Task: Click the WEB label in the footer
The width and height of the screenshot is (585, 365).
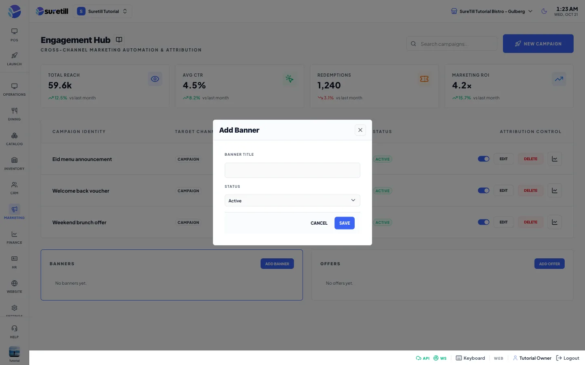Action: tap(498, 359)
